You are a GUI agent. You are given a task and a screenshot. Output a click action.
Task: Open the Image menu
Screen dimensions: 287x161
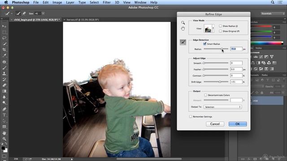tap(57, 2)
